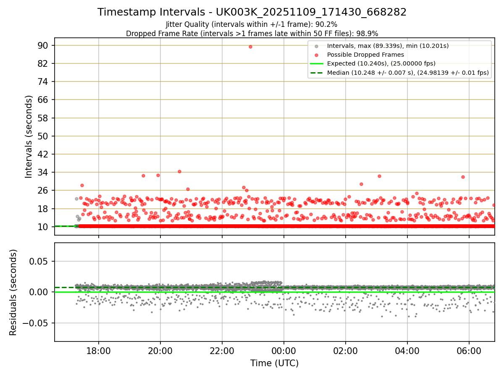Click the Residuals (seconds) axis label
This screenshot has height=378, width=504.
[x=13, y=292]
